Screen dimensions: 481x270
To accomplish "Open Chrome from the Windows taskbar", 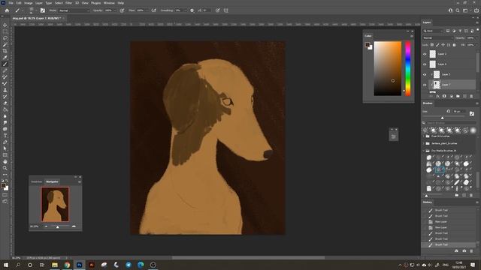I will point(67,265).
